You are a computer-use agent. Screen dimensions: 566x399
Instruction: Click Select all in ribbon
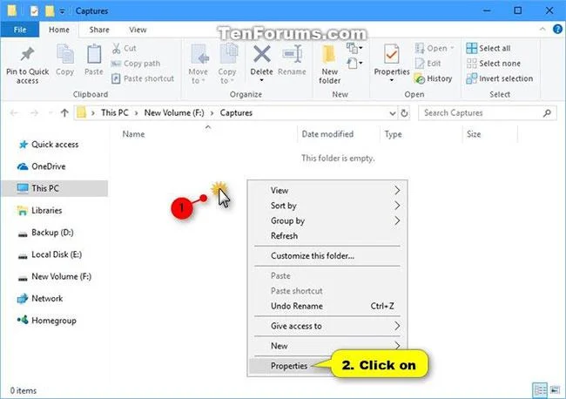(x=488, y=49)
